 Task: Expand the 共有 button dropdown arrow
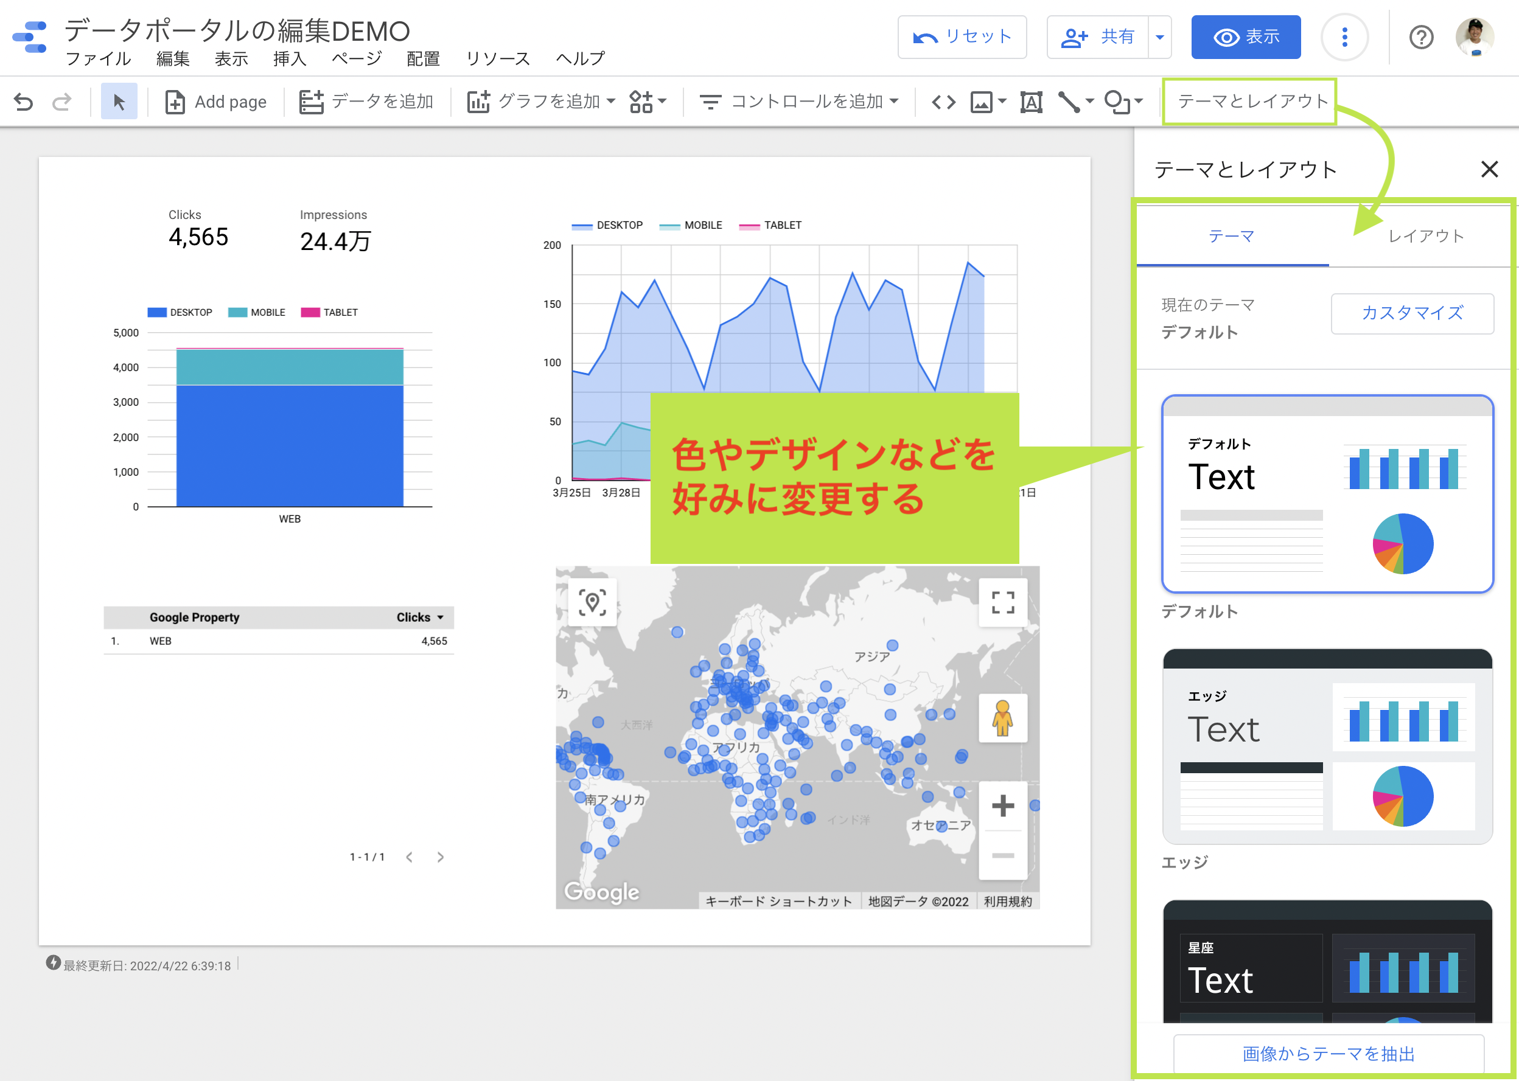[1159, 37]
